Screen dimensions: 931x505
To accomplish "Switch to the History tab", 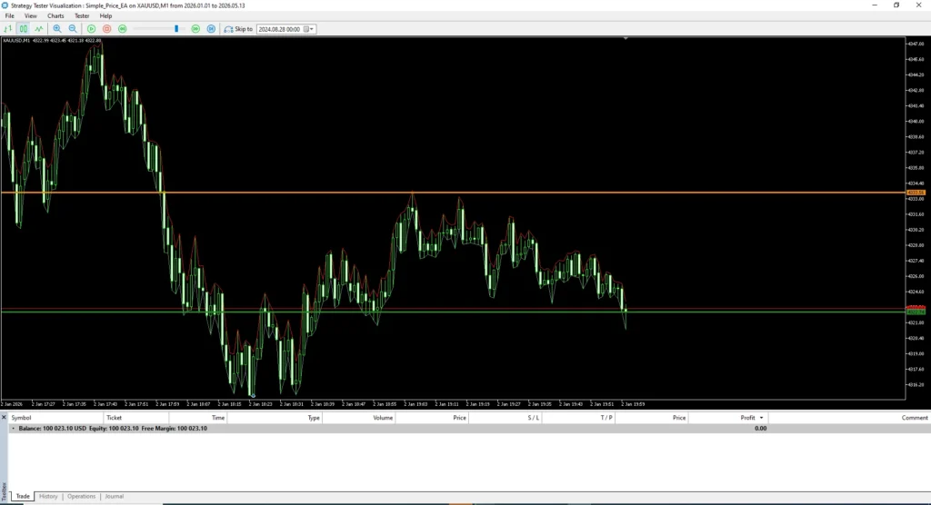I will 48,496.
